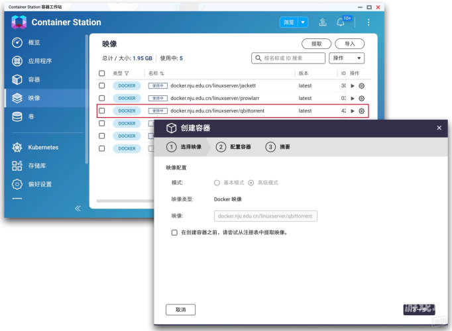Open notifications bell with 10+ badge
The height and width of the screenshot is (331, 452).
click(x=341, y=22)
